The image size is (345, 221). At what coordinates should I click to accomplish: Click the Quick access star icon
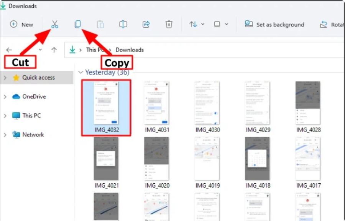[x=16, y=78]
